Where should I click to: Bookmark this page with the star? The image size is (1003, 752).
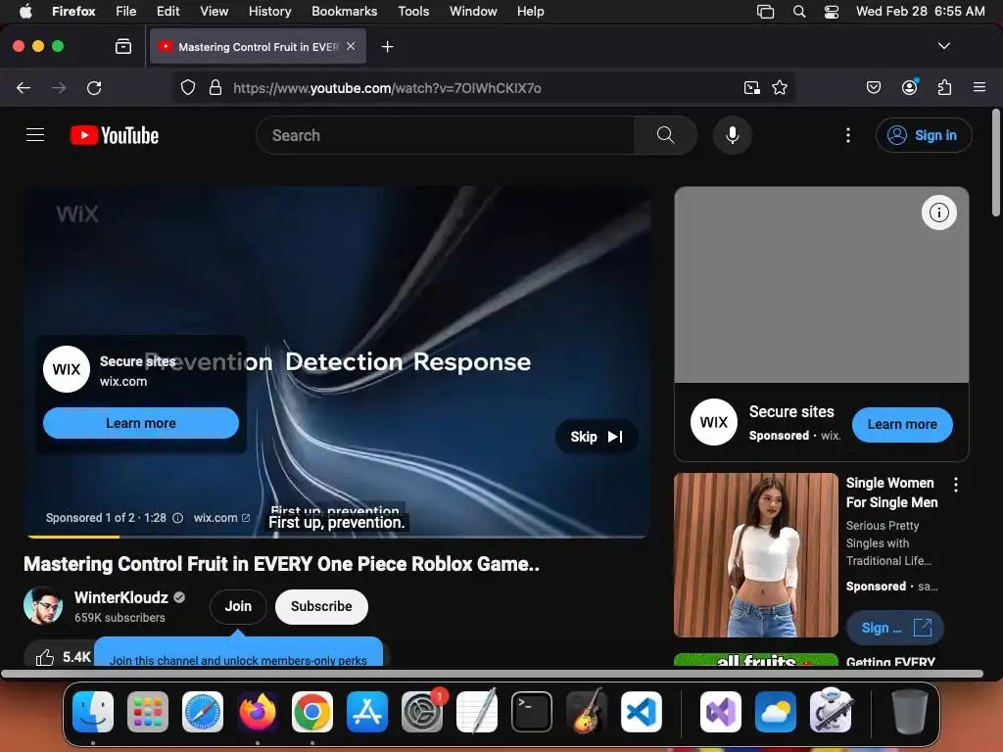pos(779,87)
